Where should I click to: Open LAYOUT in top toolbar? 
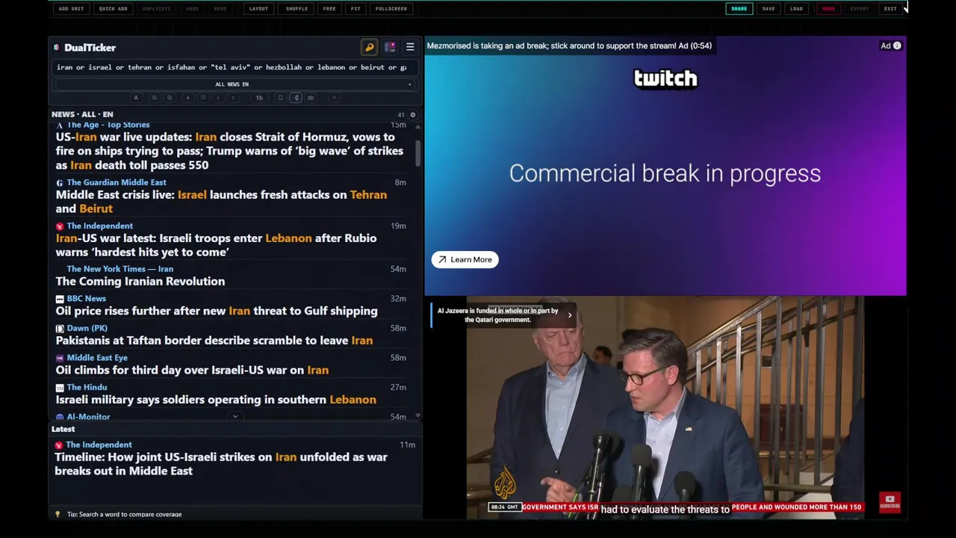coord(258,9)
